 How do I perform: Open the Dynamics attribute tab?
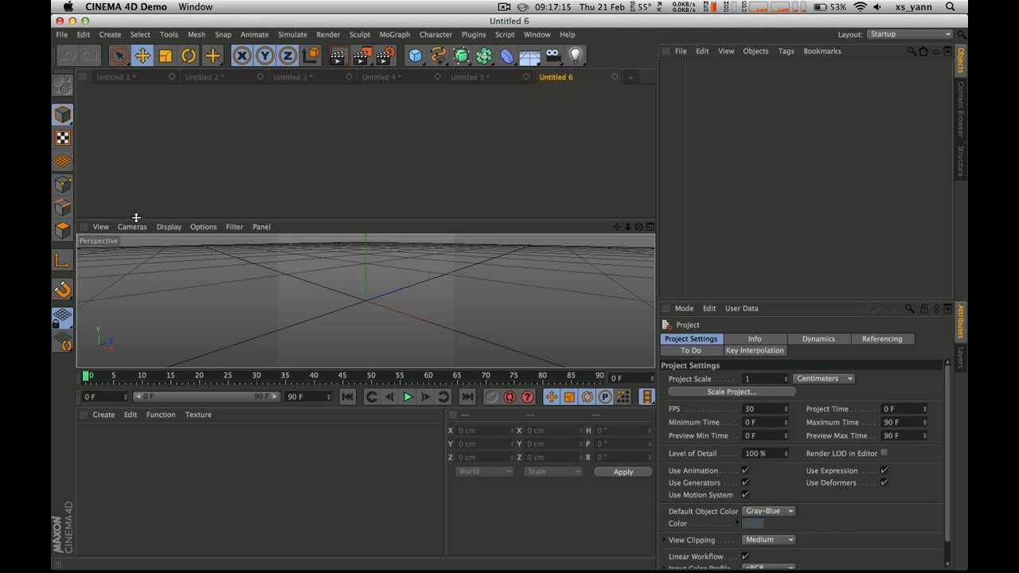pos(818,339)
